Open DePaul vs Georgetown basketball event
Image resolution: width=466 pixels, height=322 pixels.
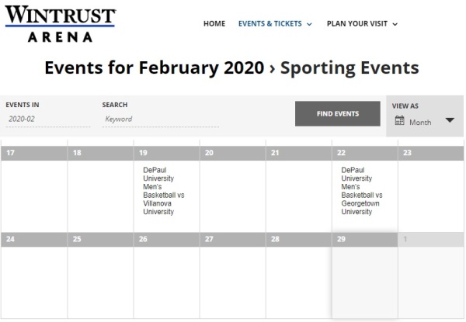pos(362,190)
